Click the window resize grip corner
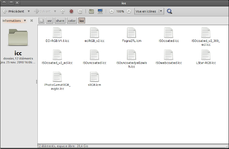The width and height of the screenshot is (229, 149). click(227, 146)
